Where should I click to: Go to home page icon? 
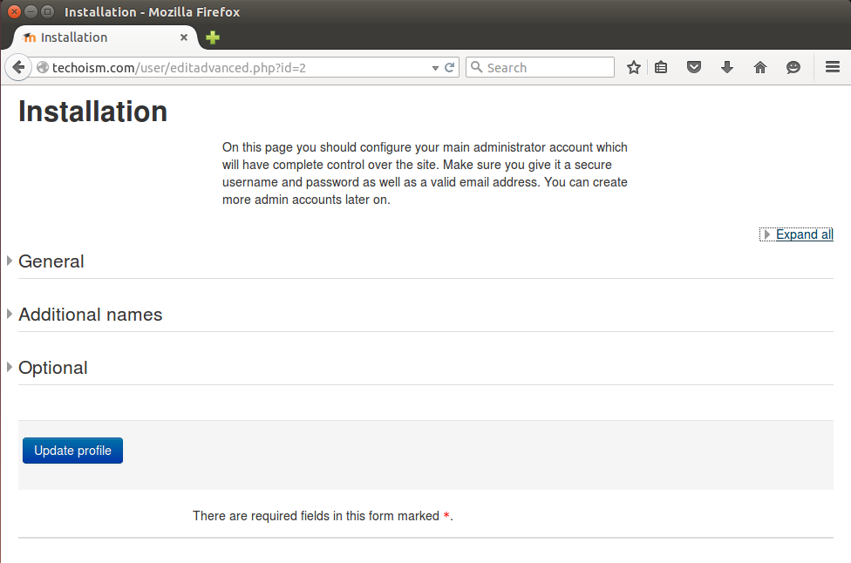759,67
